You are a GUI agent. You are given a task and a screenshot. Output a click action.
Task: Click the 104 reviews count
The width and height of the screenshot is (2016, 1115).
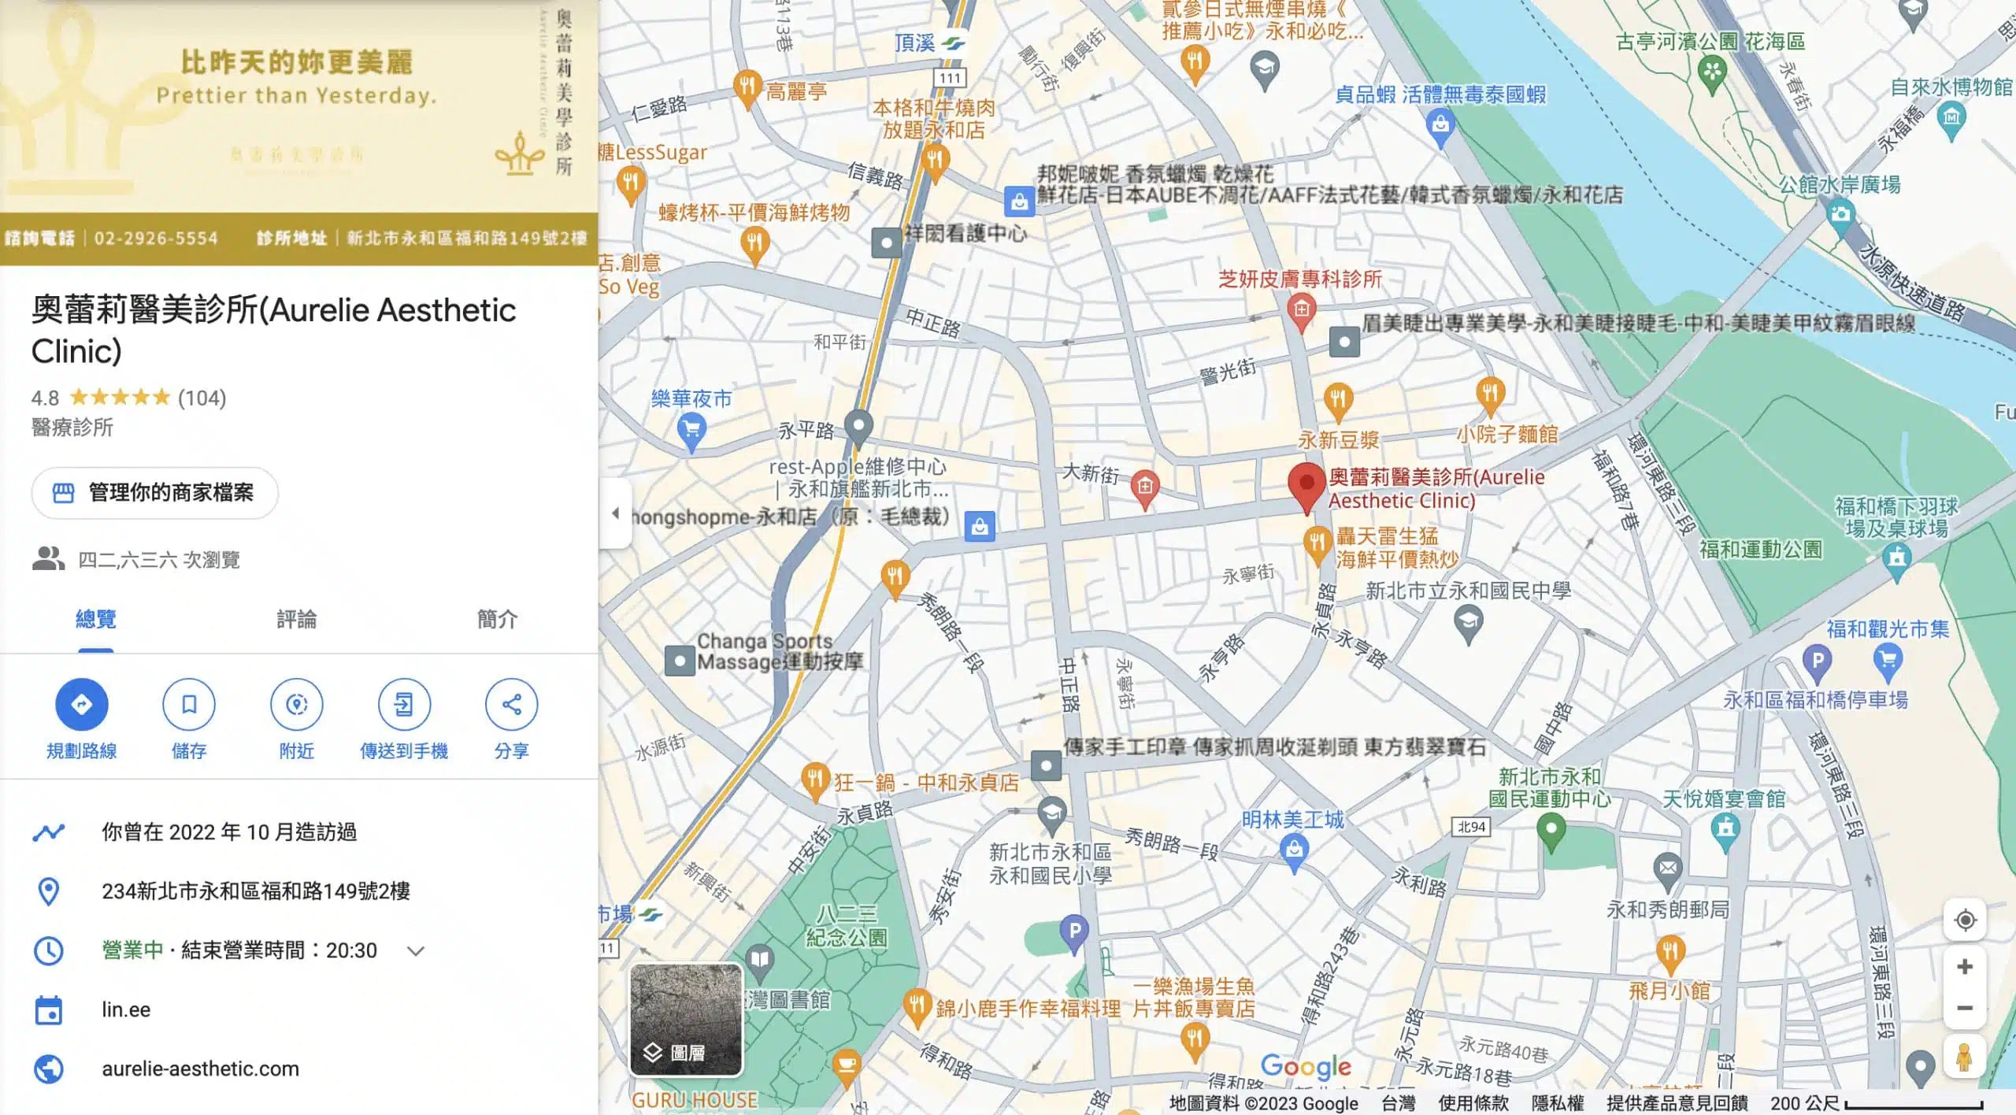[x=202, y=398]
